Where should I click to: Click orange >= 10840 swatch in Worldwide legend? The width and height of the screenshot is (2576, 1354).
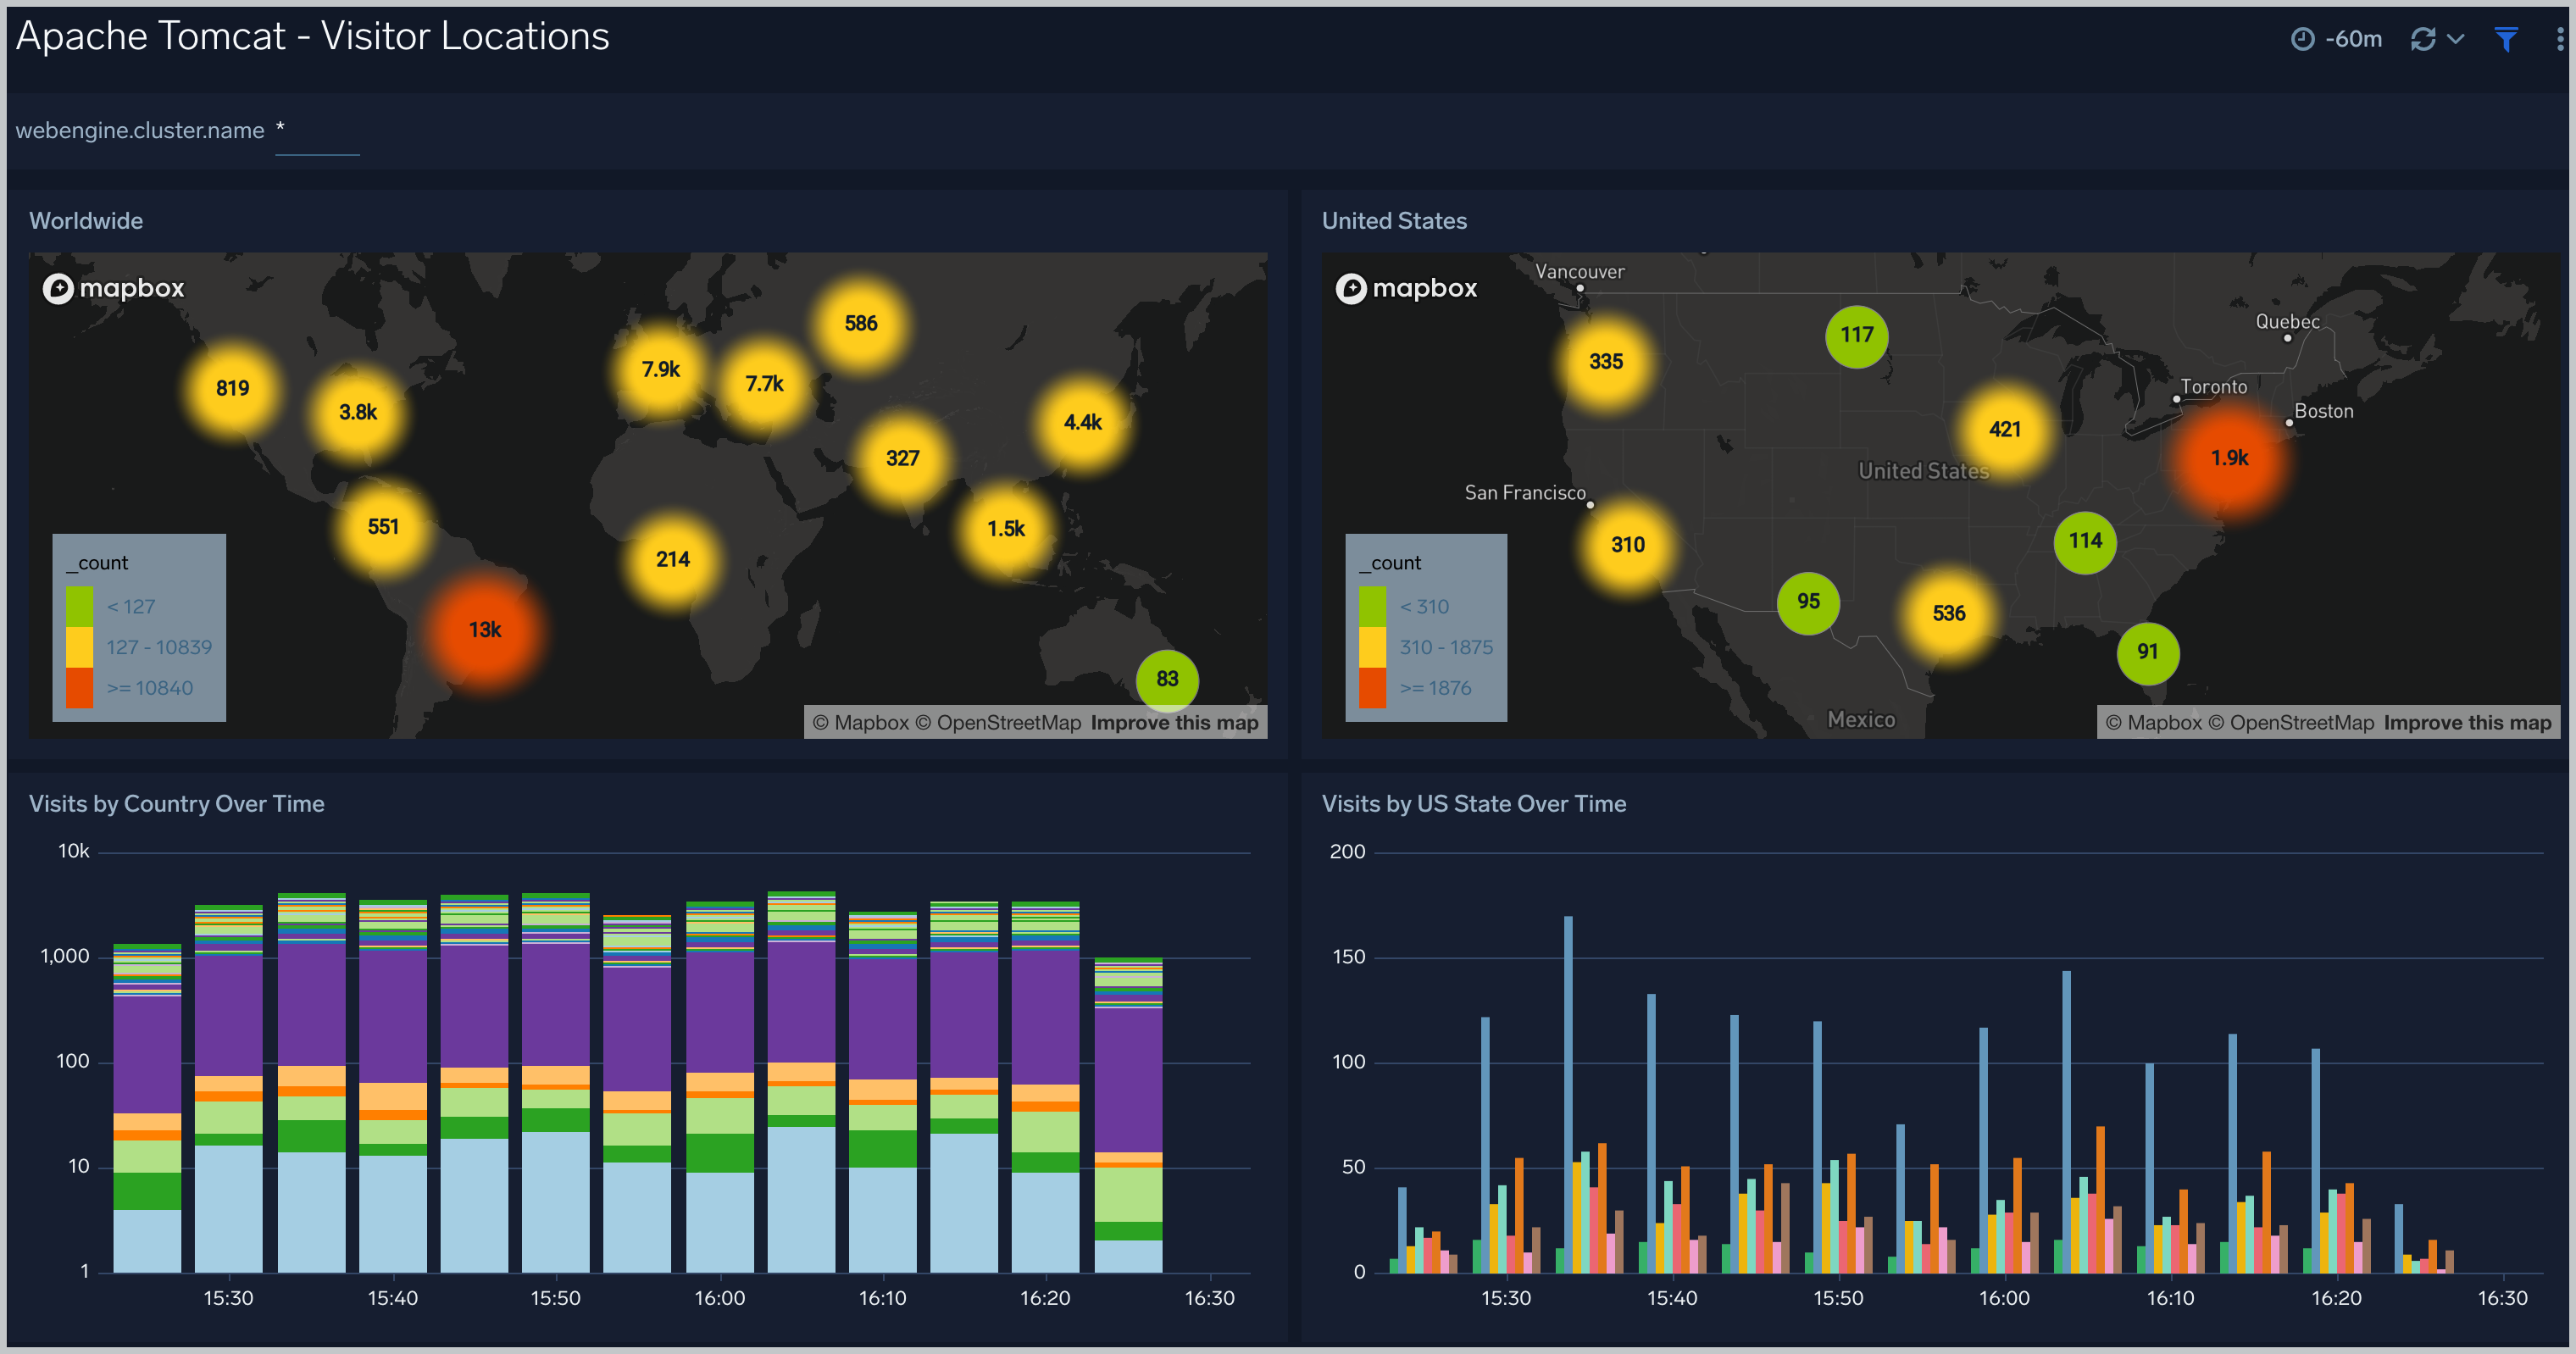point(80,688)
